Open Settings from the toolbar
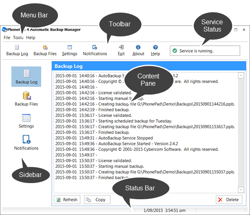The height and width of the screenshot is (215, 250). click(x=70, y=51)
